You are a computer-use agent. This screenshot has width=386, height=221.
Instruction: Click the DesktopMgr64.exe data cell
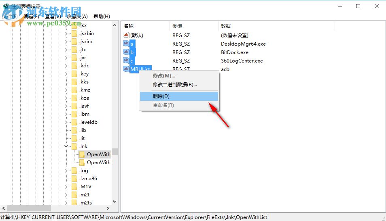[x=243, y=44]
